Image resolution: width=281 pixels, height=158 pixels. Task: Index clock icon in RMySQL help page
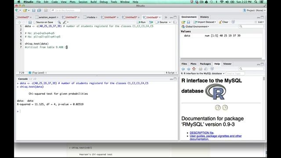(225, 108)
